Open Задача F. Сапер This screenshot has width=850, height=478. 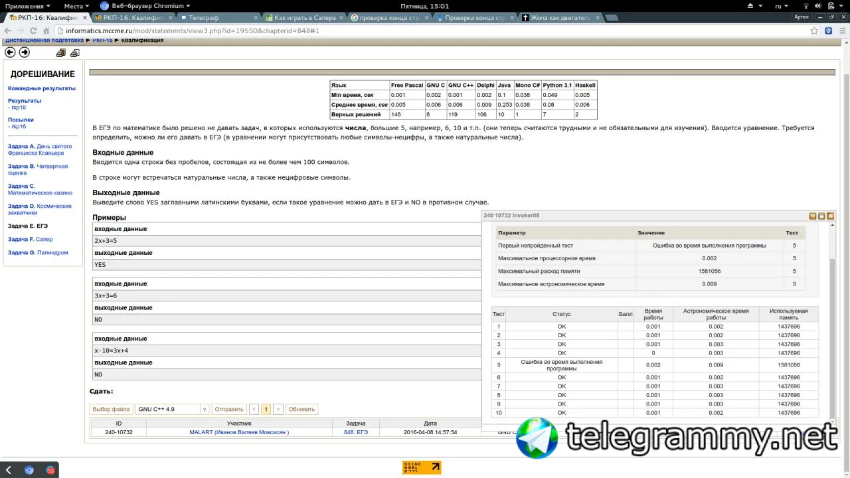[31, 239]
